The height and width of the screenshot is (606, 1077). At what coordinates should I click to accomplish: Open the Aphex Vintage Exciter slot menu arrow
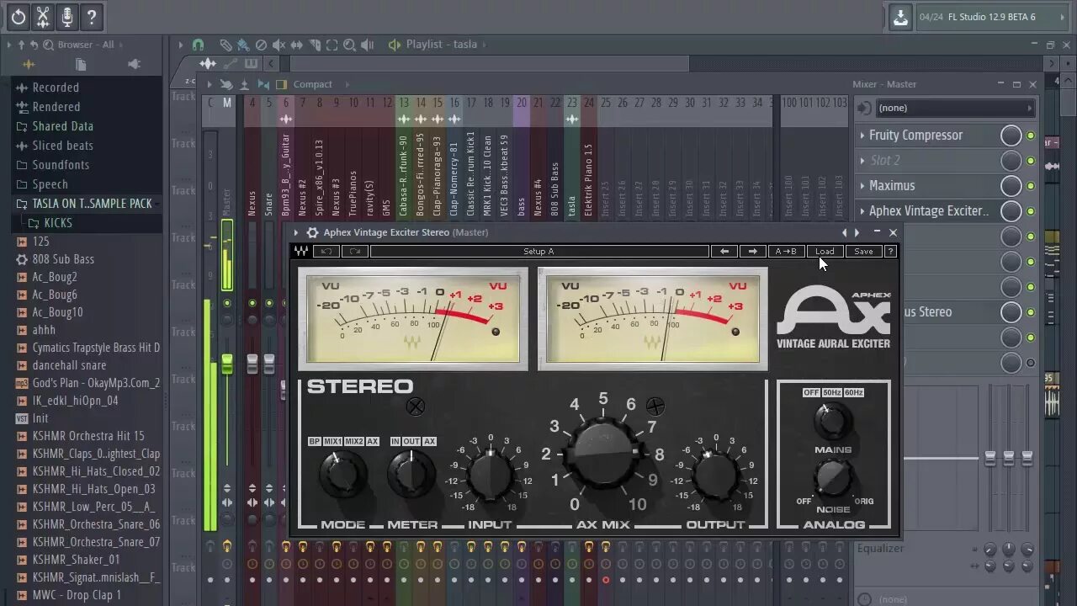(862, 211)
